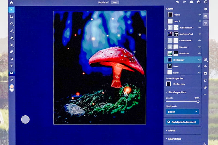Hide Layer 1
Viewport: 218px width, 145px height.
click(199, 73)
